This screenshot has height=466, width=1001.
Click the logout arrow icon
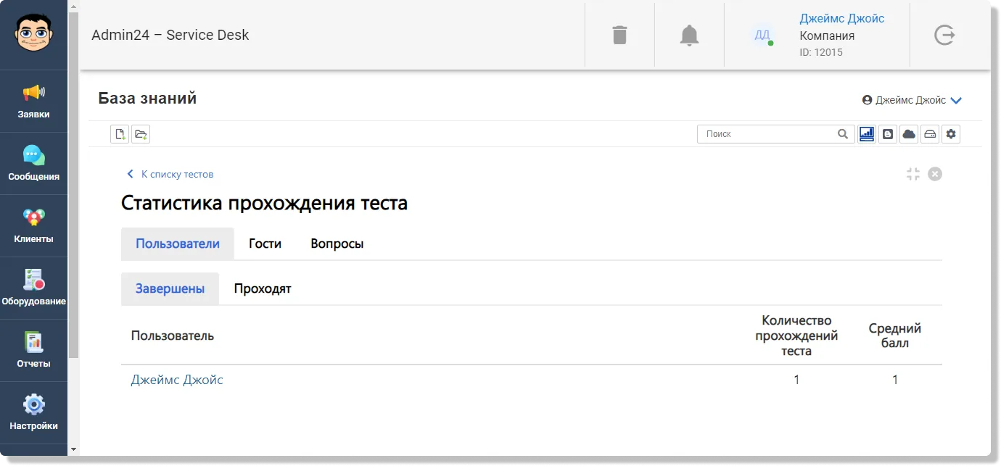944,35
